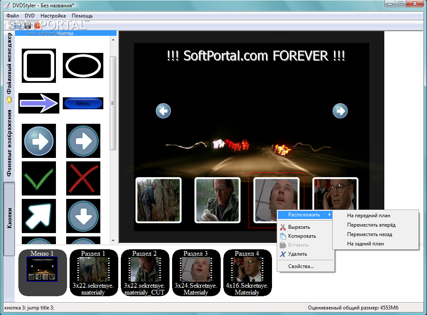The height and width of the screenshot is (315, 427).
Task: Select the second video thumbnail button in menu
Action: [217, 200]
